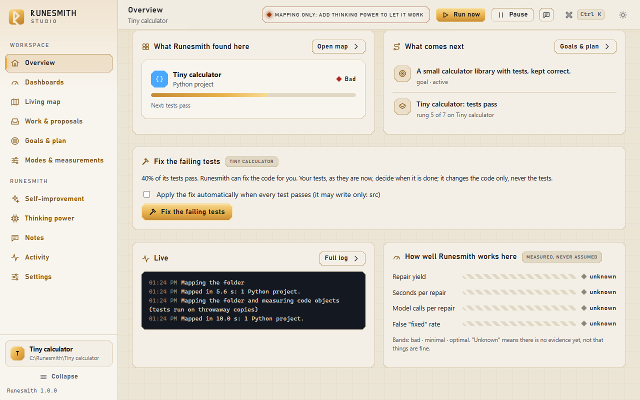This screenshot has width=640, height=400.
Task: Click the gauge icon by How well Runesmith works
Action: (x=396, y=257)
